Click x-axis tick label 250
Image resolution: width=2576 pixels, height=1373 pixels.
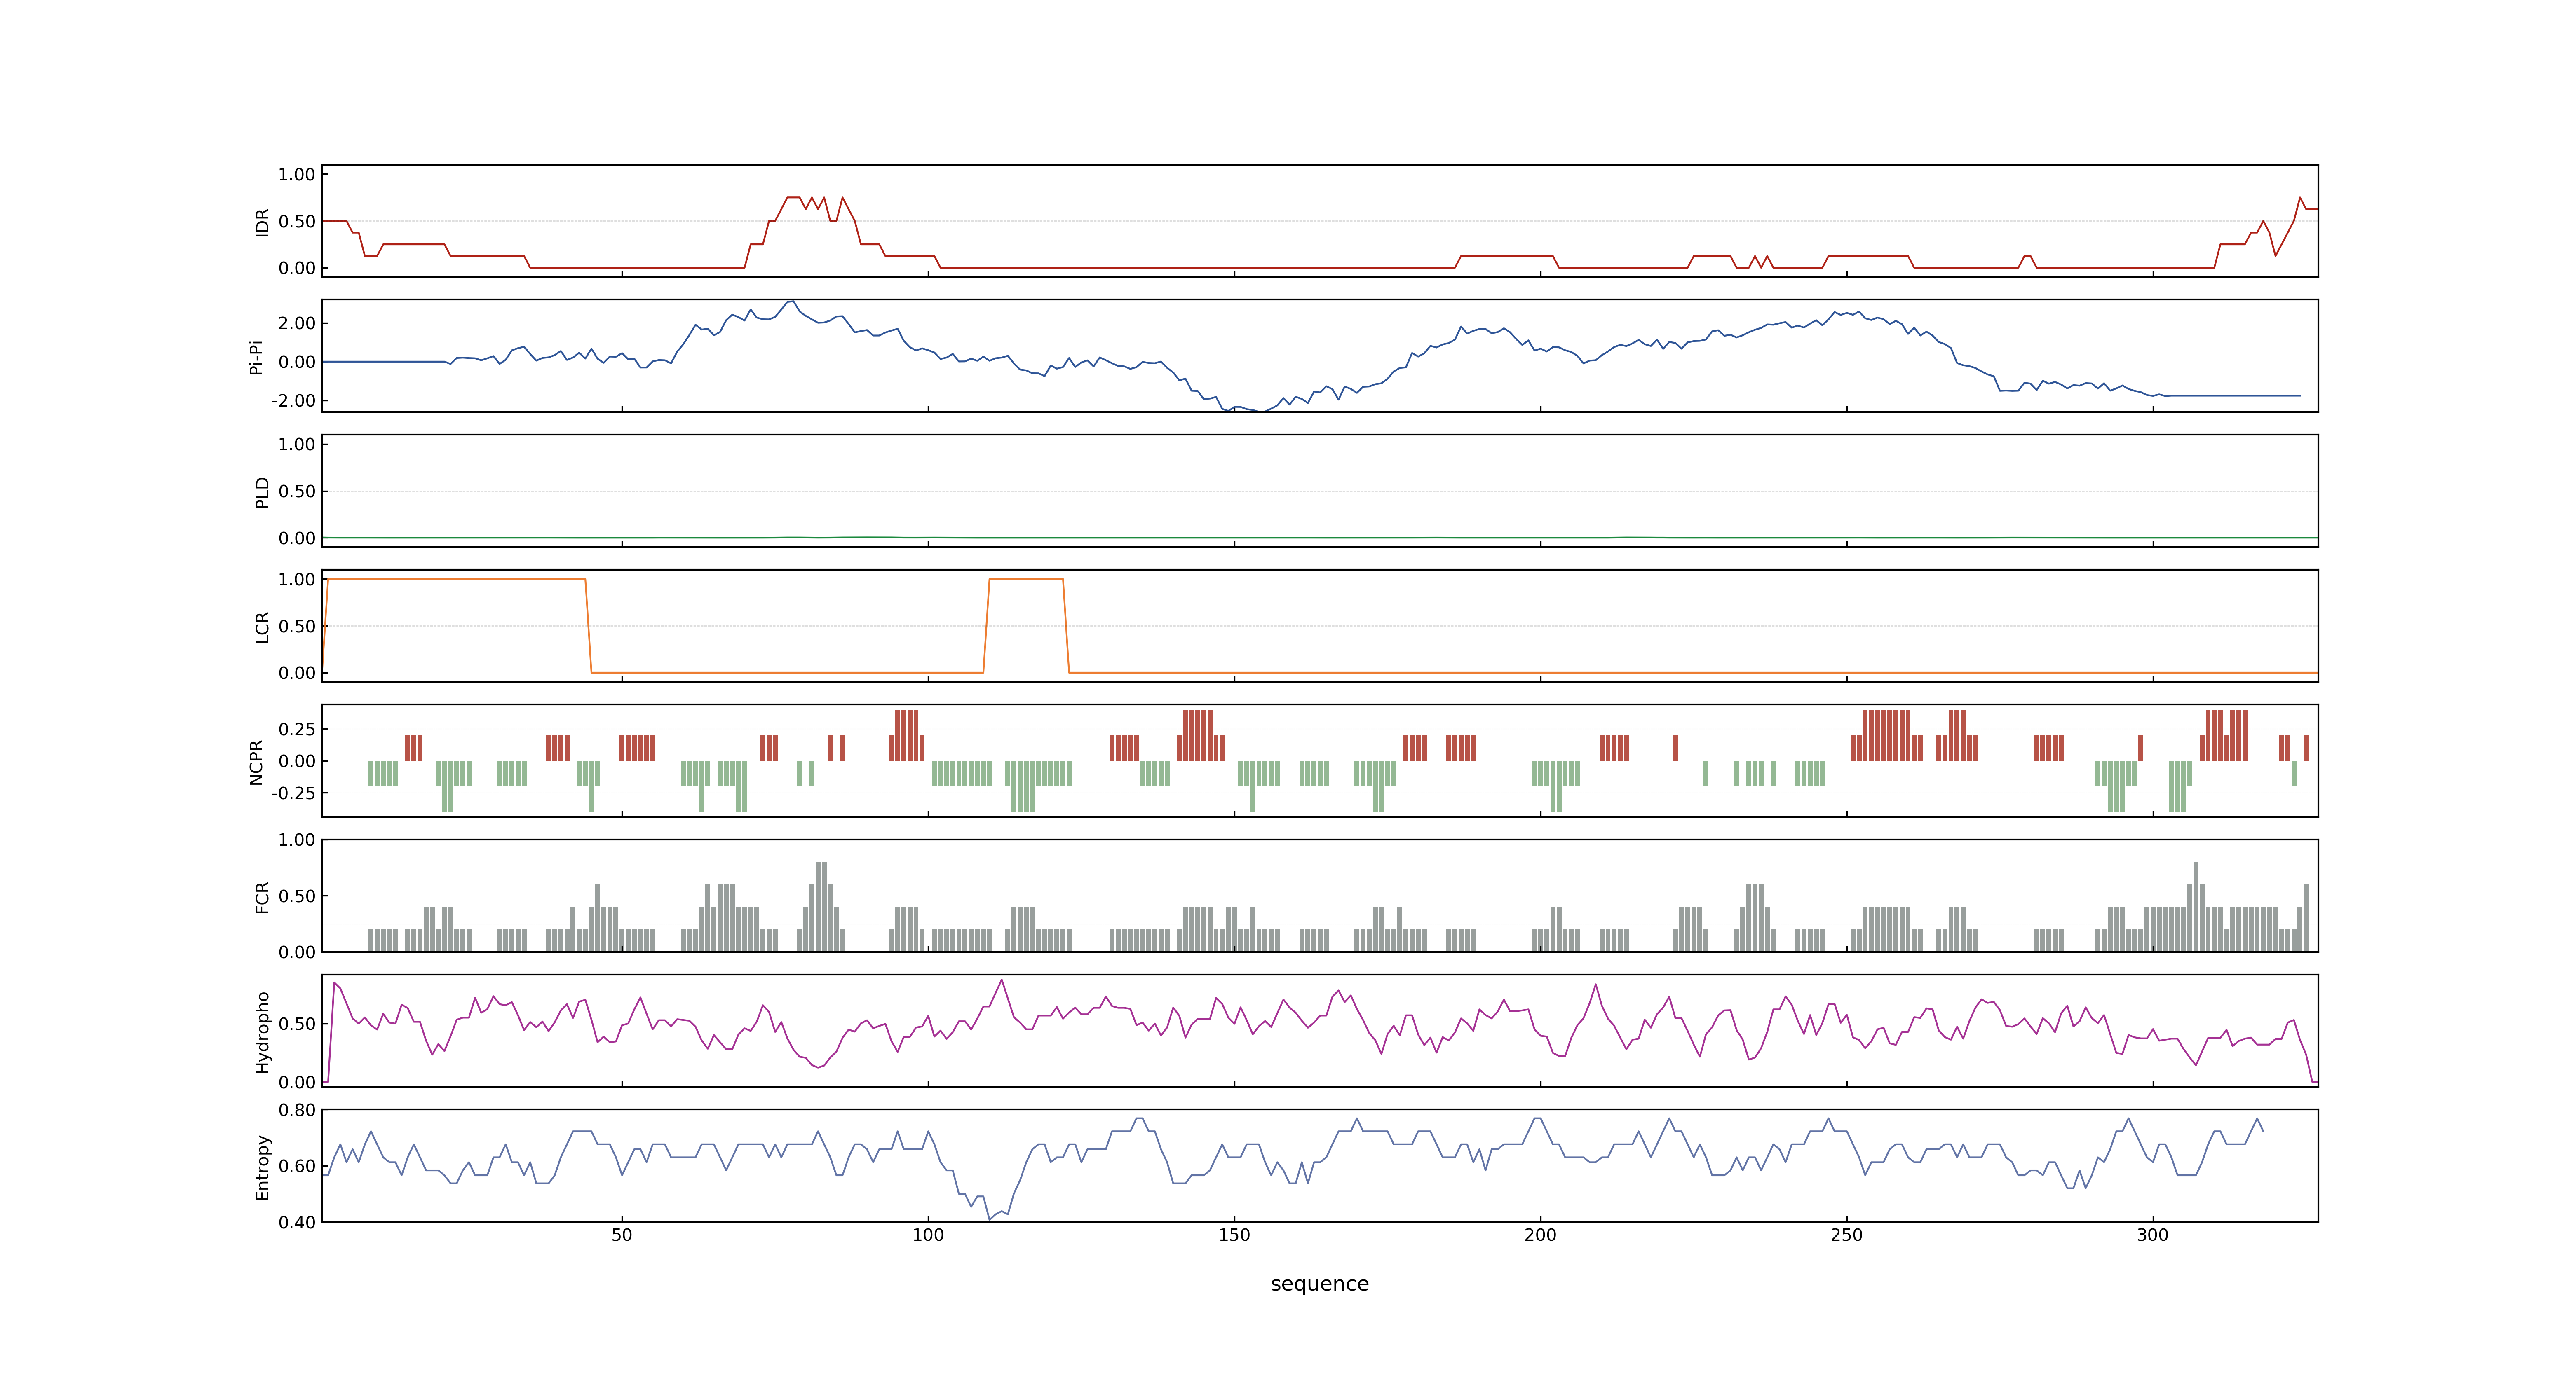pos(1846,1235)
